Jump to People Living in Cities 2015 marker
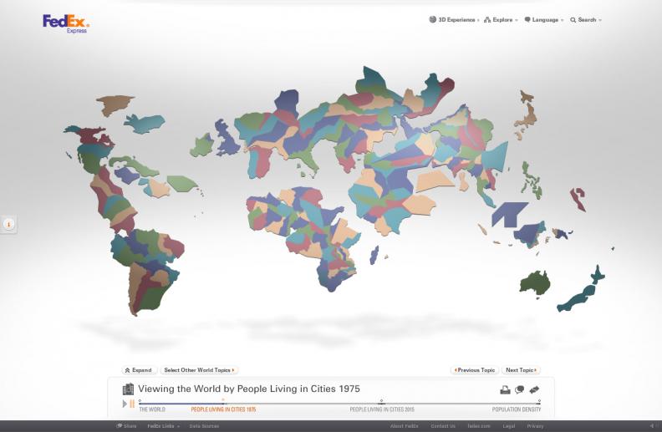The image size is (662, 432). [x=381, y=402]
